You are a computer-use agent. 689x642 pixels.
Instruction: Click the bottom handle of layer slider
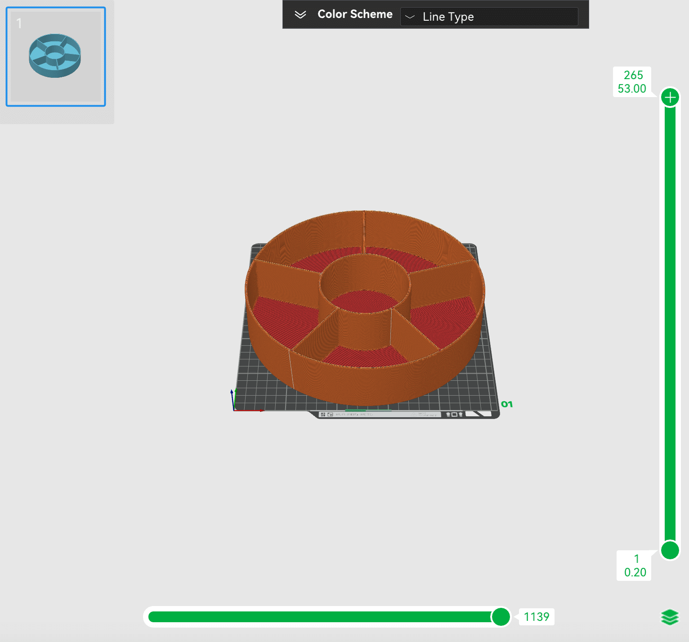pos(670,550)
